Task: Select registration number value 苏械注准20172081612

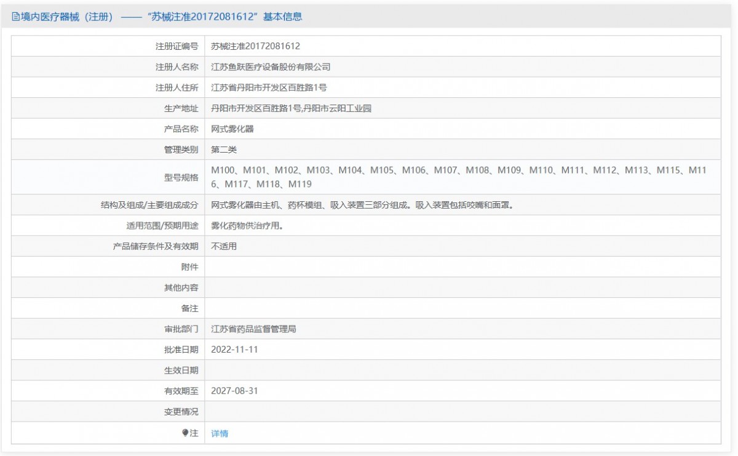Action: click(x=255, y=46)
